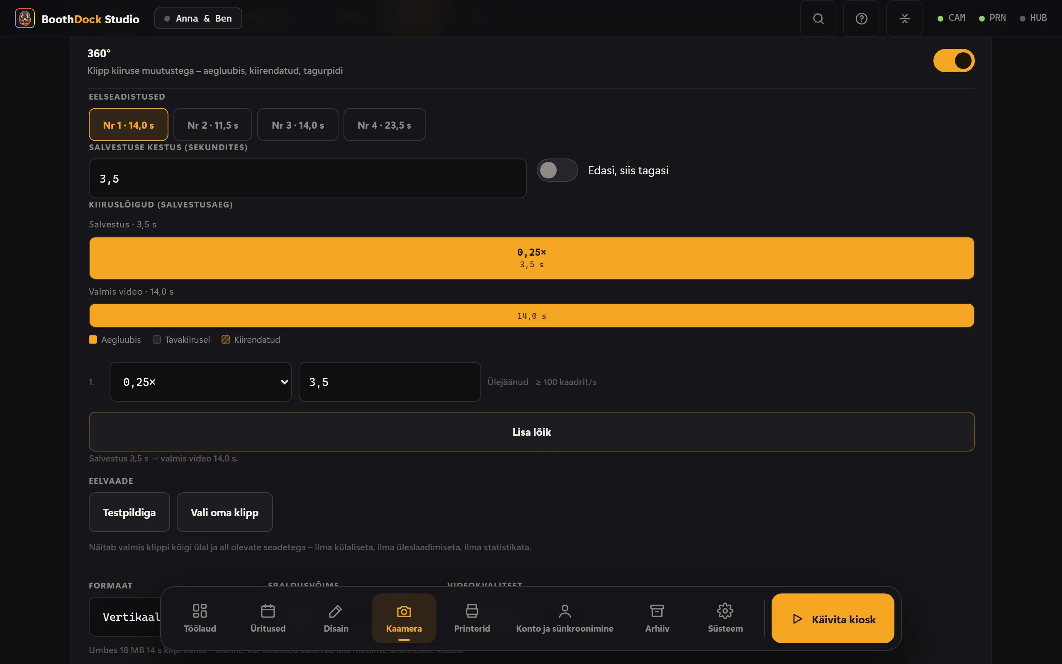Click the Vali oma klipp button
The image size is (1062, 664).
point(225,512)
